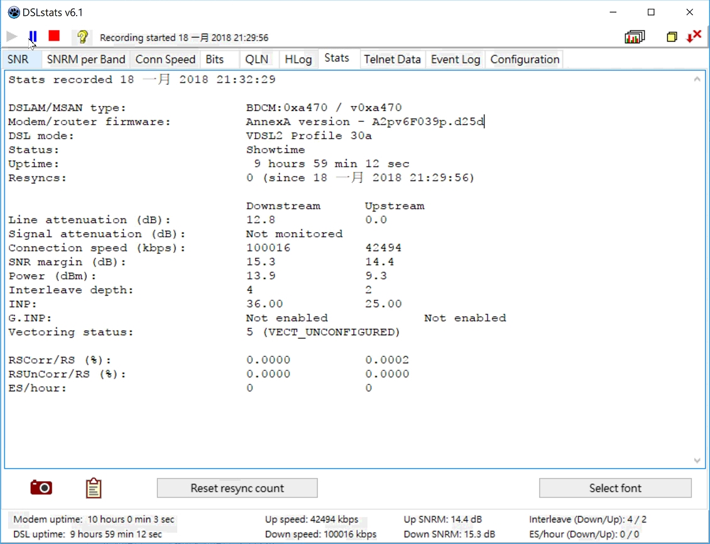Copy stats with the clipboard icon

click(x=94, y=488)
